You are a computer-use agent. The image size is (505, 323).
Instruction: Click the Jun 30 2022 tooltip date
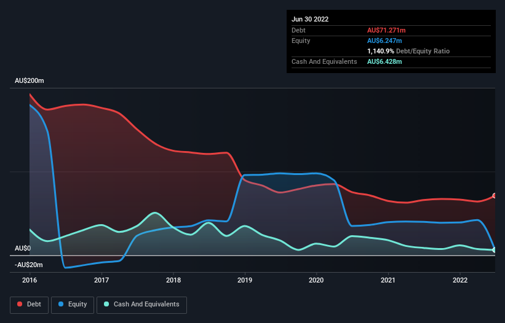point(310,19)
